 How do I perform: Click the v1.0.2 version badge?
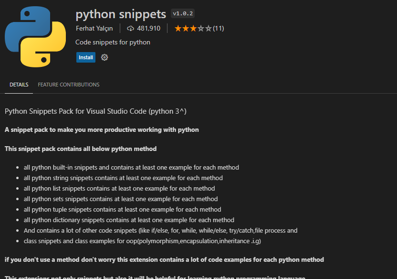(x=183, y=13)
